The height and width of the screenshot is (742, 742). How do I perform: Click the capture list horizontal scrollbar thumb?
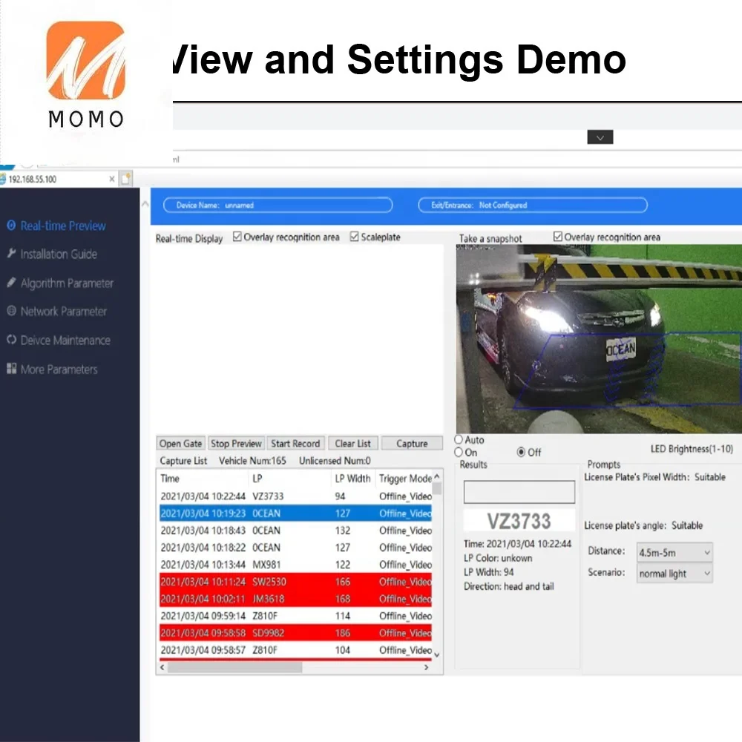click(234, 667)
